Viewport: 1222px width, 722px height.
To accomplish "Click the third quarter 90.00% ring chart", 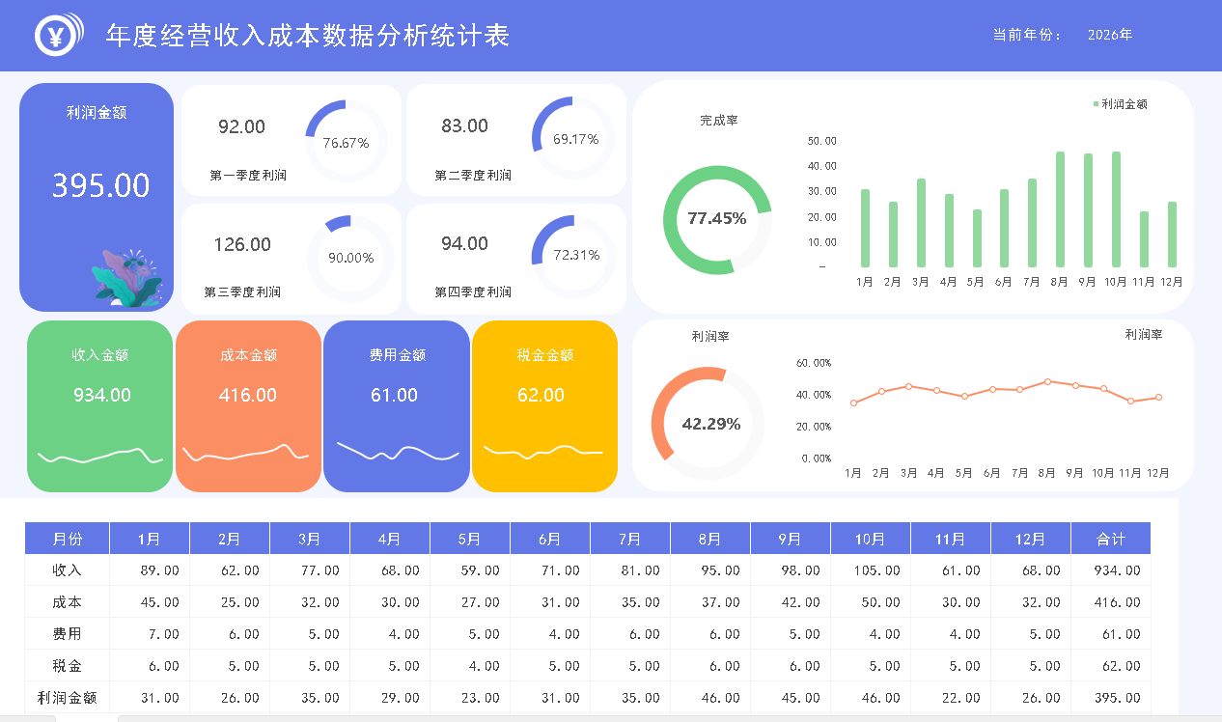I will click(x=348, y=257).
